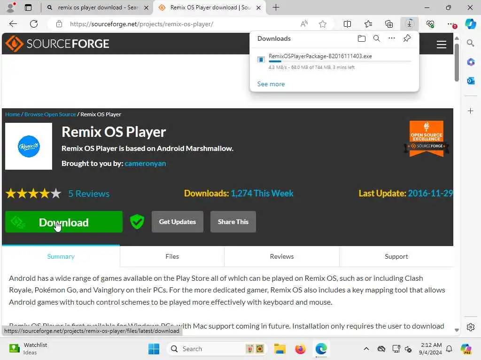Viewport: 481px width, 360px height.
Task: Go back to the previous page
Action: (13, 24)
